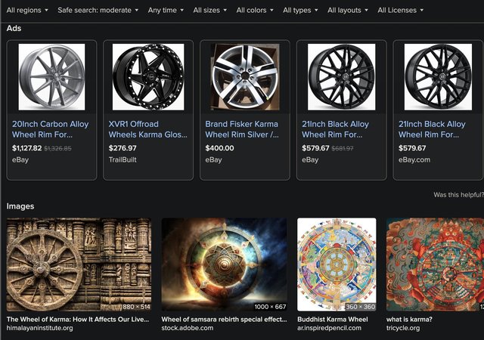The width and height of the screenshot is (484, 340).
Task: Click the 880 × 514 size label
Action: [136, 307]
